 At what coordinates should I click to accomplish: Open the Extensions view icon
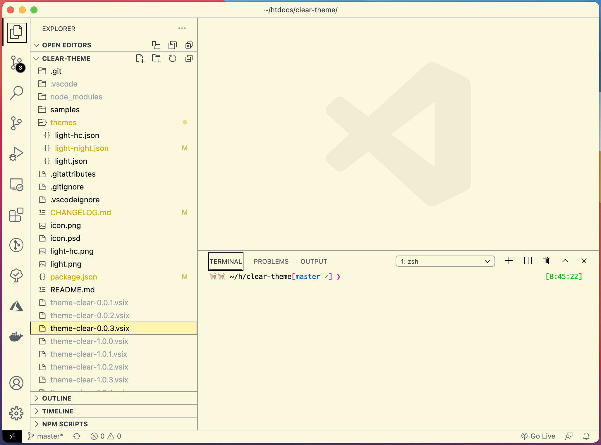click(x=17, y=215)
